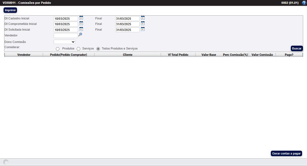
Task: Click the Vendedor column header
Action: pos(24,55)
